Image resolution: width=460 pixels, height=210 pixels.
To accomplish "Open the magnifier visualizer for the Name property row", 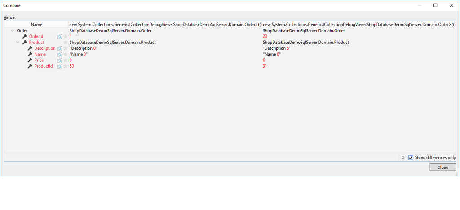I will (x=60, y=54).
